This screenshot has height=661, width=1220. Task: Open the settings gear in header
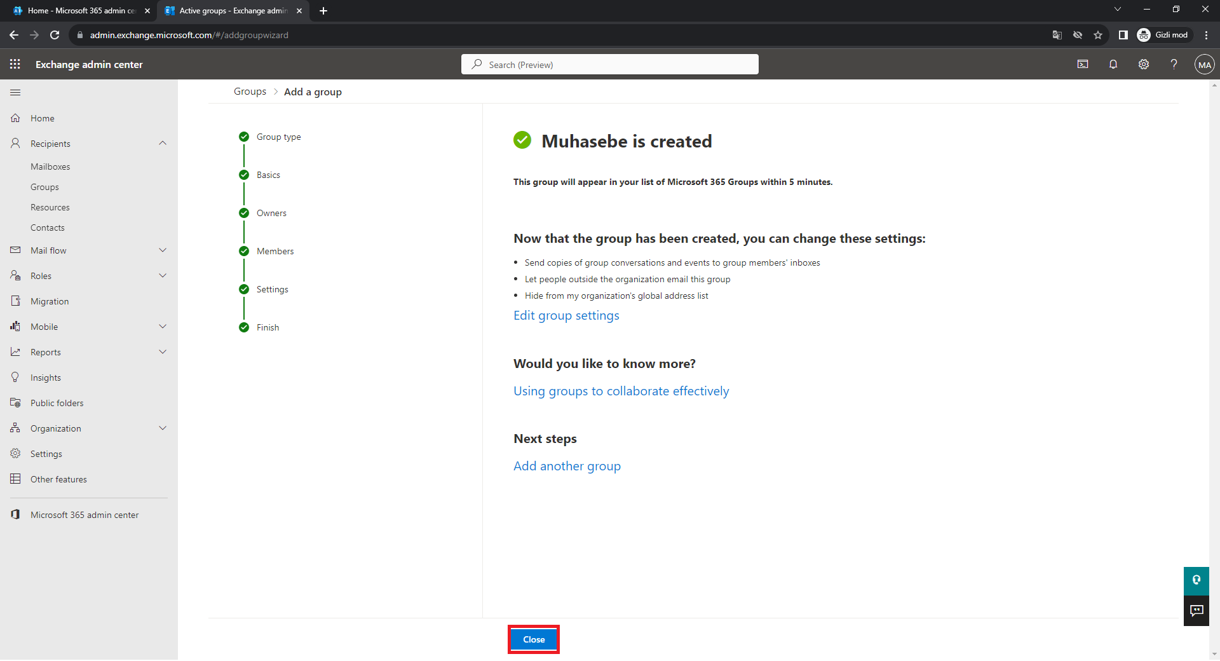point(1143,64)
